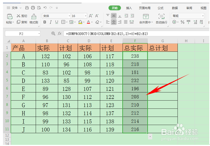The image size is (210, 146).
Task: Click the formula bar with SUMPRODUCT formula
Action: [x=137, y=34]
